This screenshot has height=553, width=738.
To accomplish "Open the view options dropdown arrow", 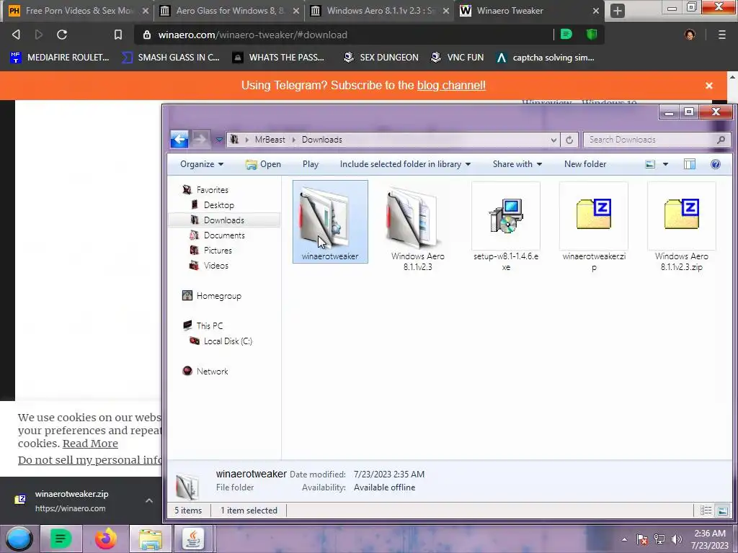I will [665, 164].
